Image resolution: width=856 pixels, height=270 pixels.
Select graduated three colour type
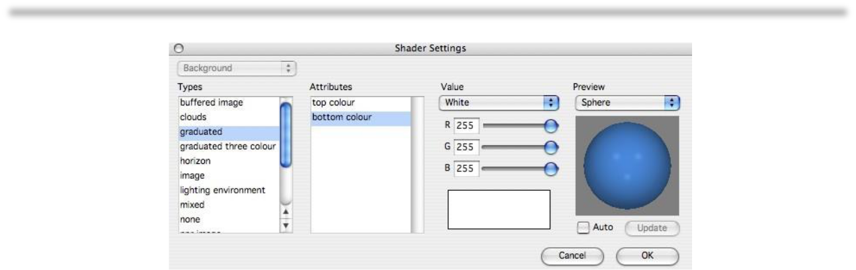coord(227,147)
